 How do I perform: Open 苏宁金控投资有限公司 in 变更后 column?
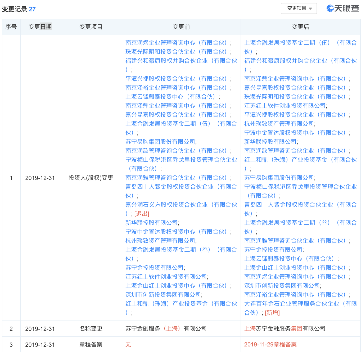pyautogui.click(x=273, y=250)
